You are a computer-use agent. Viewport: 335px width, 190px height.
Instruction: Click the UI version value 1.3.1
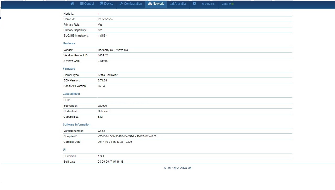pos(101,156)
